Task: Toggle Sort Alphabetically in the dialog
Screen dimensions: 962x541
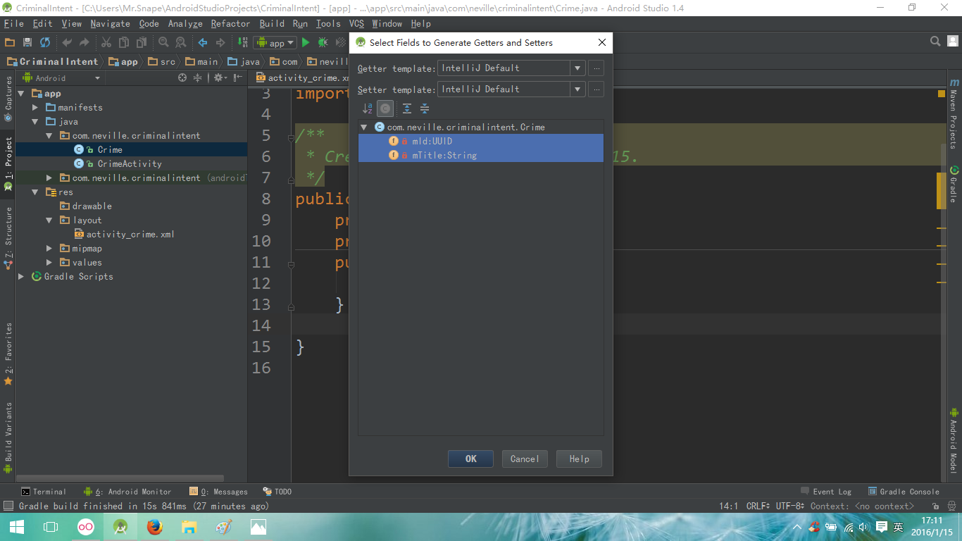Action: coord(367,108)
